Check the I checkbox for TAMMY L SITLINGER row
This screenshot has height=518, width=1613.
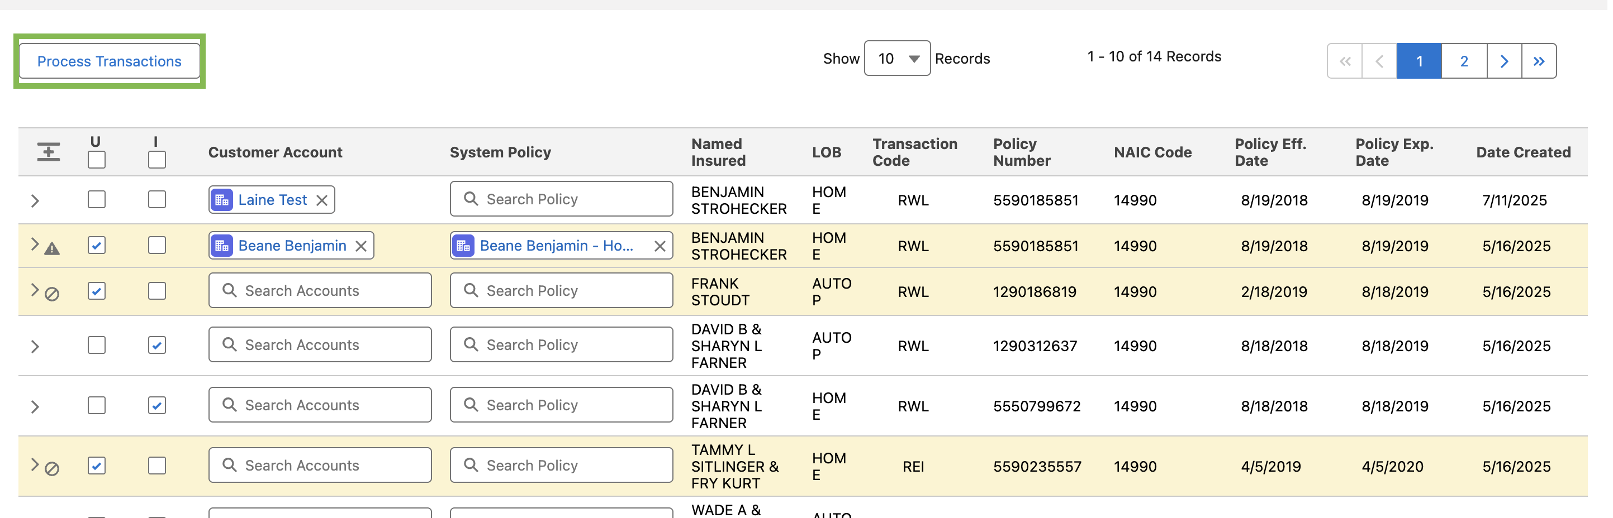coord(156,466)
